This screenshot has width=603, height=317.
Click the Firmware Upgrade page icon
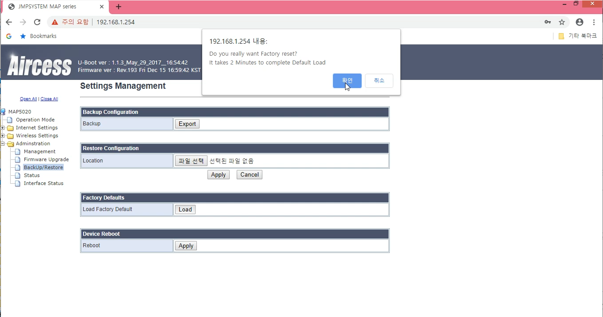(18, 159)
